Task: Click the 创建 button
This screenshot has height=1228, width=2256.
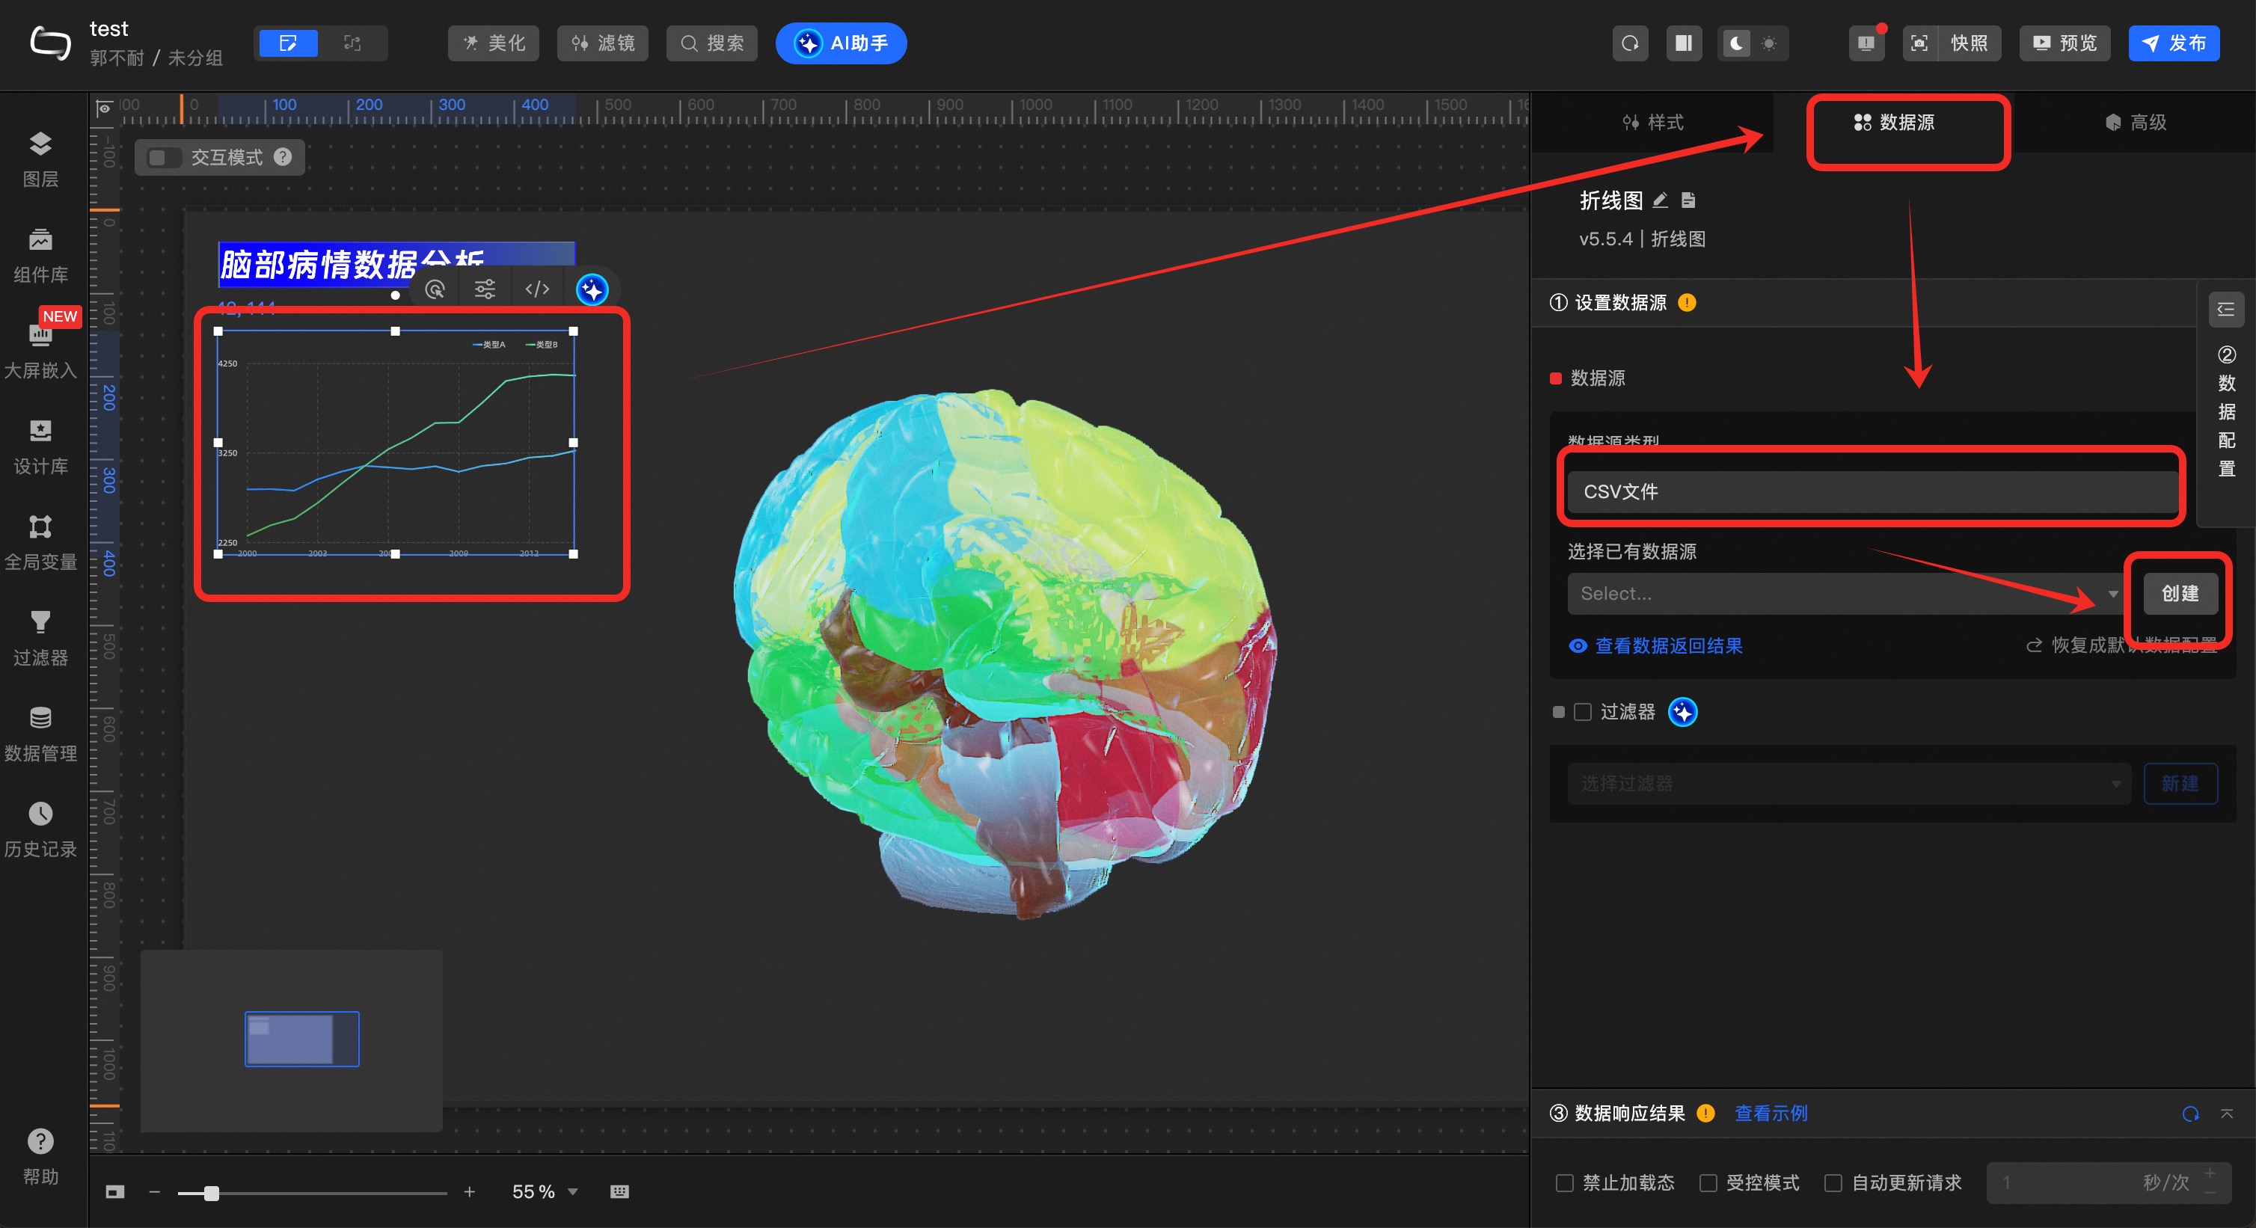Action: point(2179,594)
